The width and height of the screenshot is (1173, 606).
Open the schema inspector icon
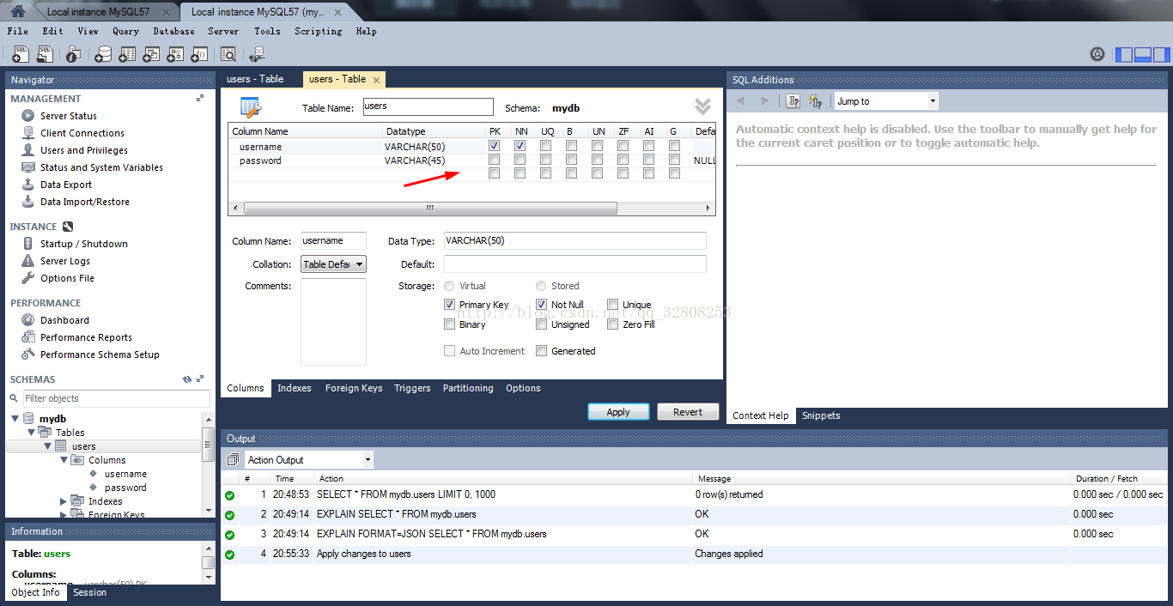pos(73,53)
